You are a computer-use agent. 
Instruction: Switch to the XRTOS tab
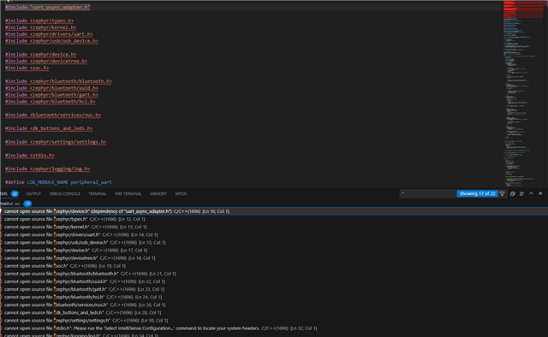(181, 194)
